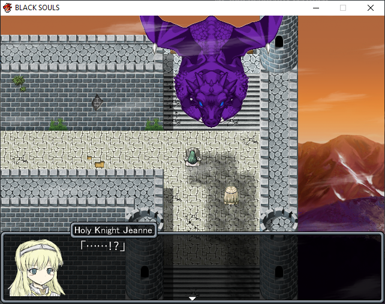This screenshot has width=385, height=304.
Task: Minimize the BLACK SOULS window
Action: [316, 8]
